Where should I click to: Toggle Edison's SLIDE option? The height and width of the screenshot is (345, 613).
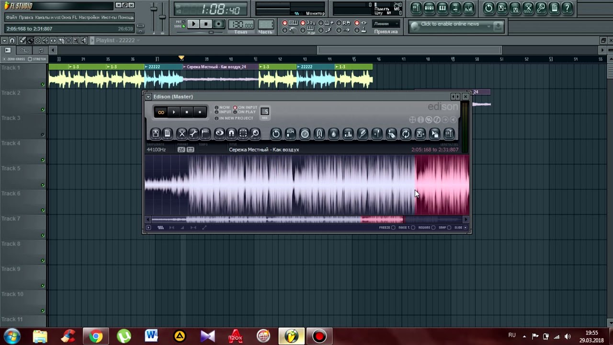point(461,228)
